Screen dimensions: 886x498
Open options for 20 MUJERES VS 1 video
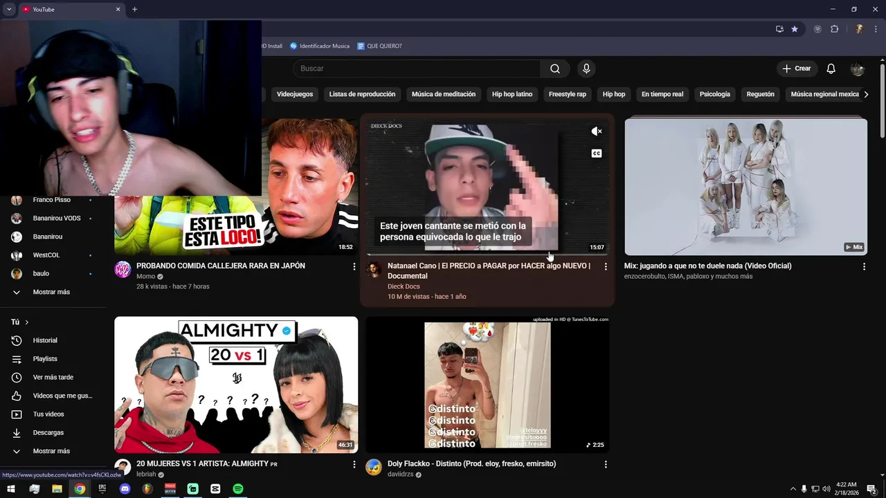click(x=354, y=464)
